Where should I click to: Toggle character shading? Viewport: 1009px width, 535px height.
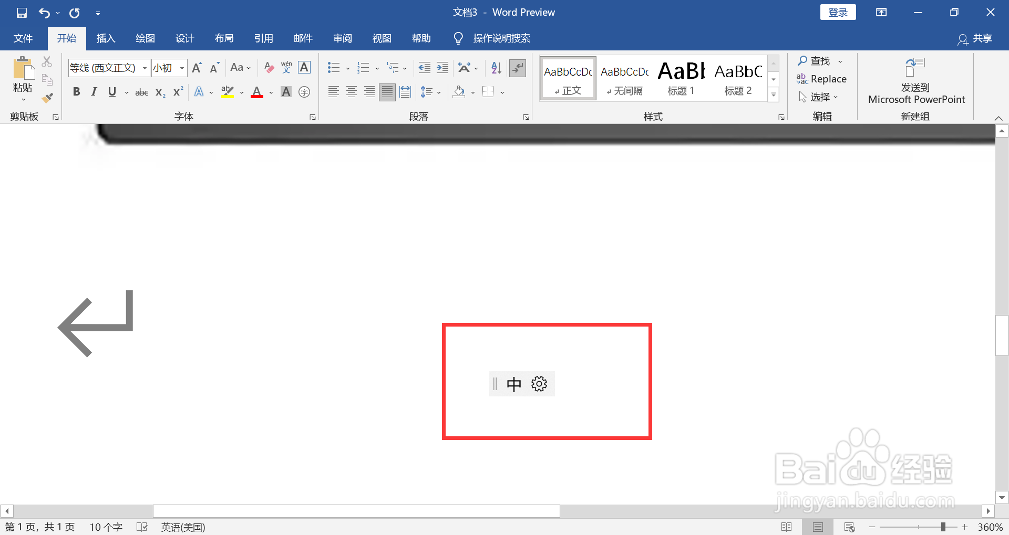[x=286, y=92]
